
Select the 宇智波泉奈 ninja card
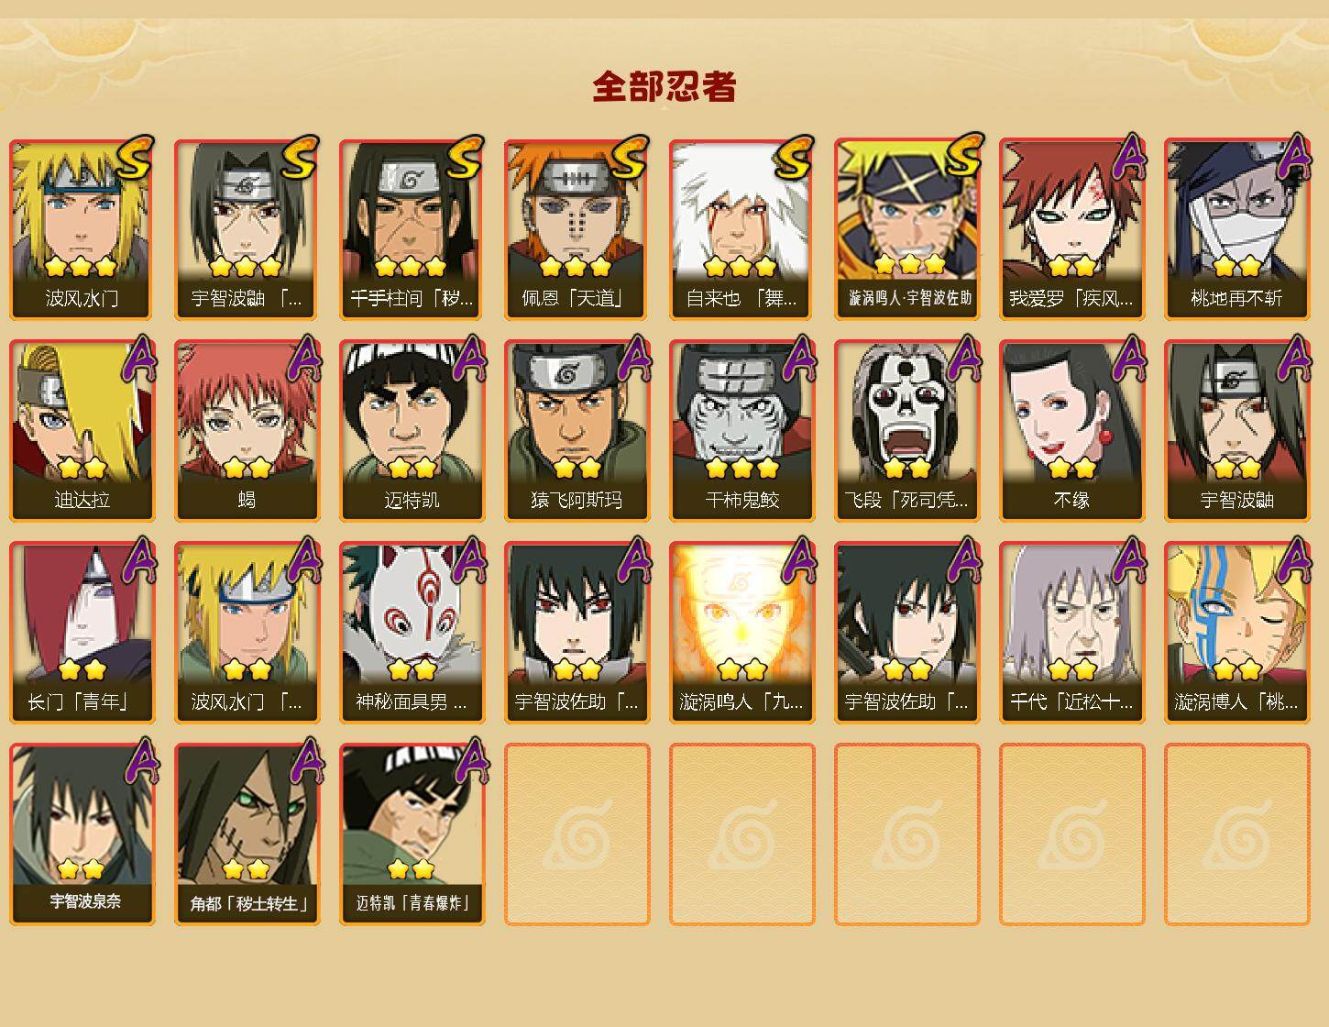point(82,834)
